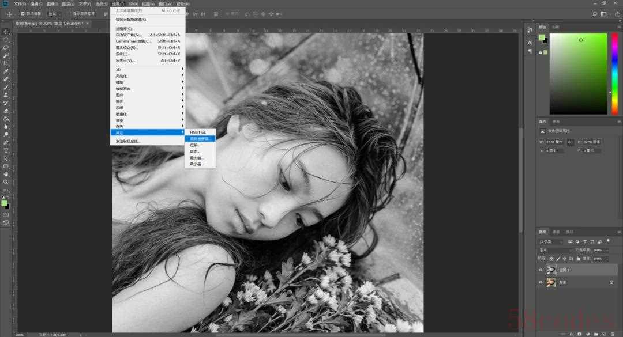This screenshot has height=337, width=623.
Task: Toggle lock all padlock icon
Action: point(578,259)
